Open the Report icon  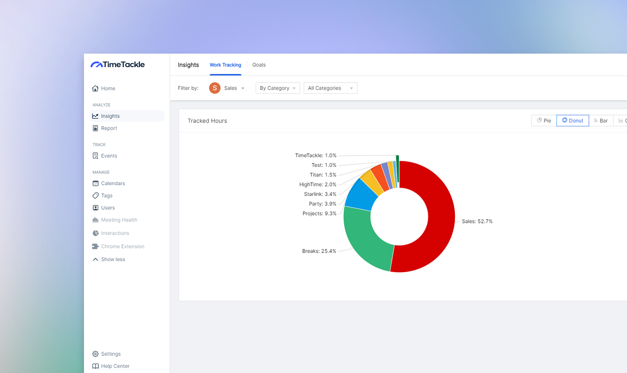[95, 128]
